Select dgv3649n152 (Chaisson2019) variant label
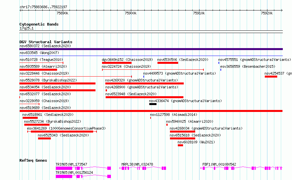 point(127,60)
